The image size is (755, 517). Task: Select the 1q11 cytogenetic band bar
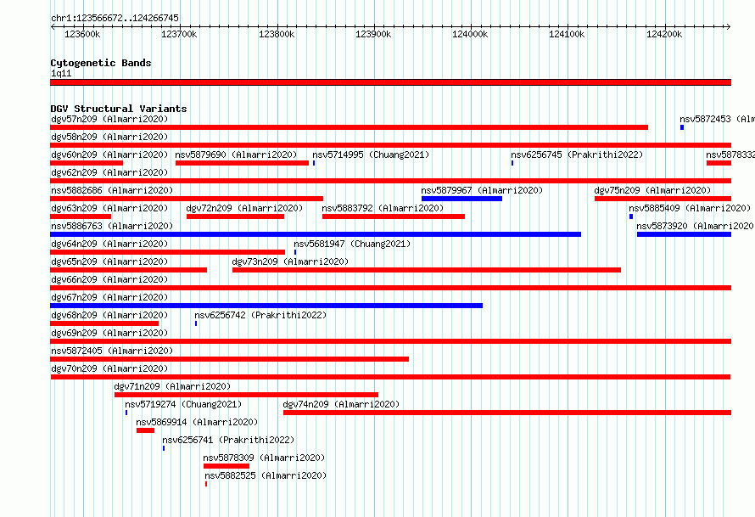pos(390,82)
